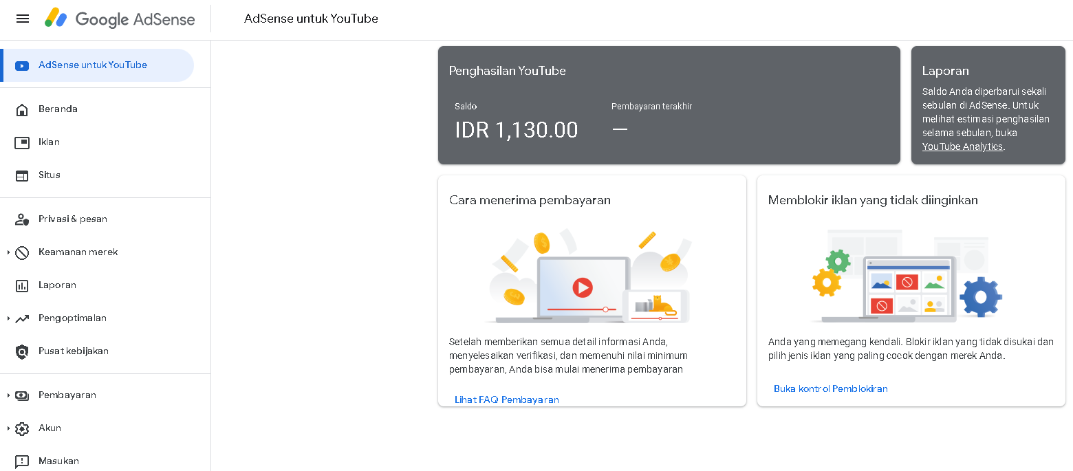This screenshot has height=471, width=1073.
Task: Click the Akun gear icon
Action: click(x=23, y=428)
